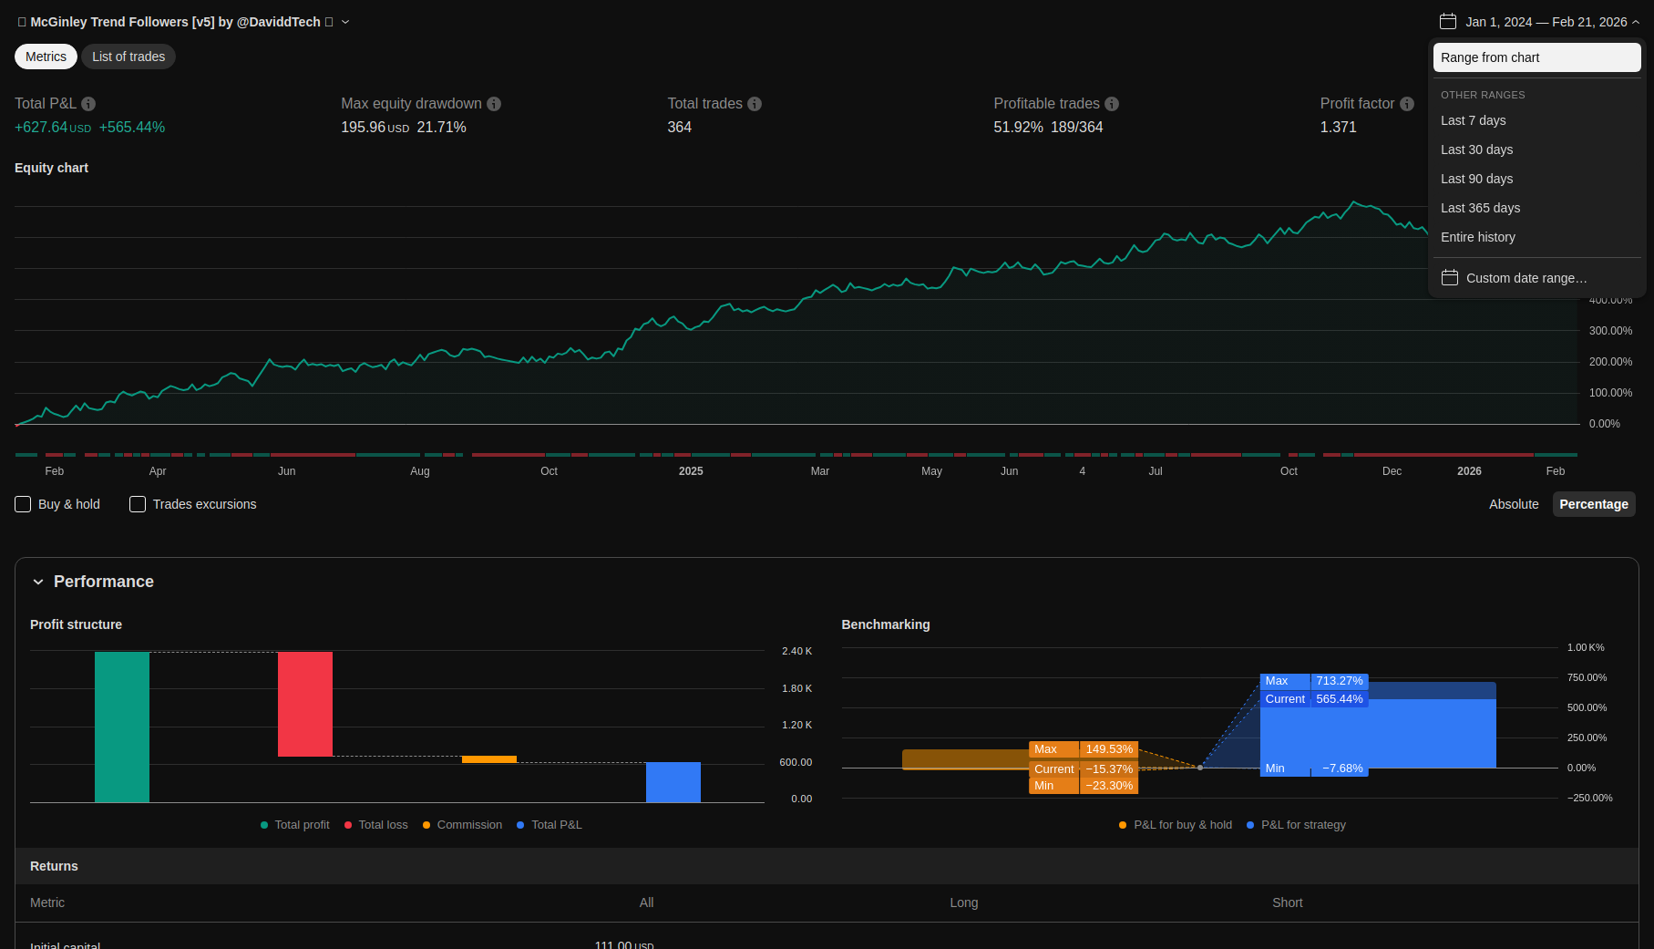Viewport: 1654px width, 949px height.
Task: Open strategy name dropdown chevron
Action: pos(345,22)
